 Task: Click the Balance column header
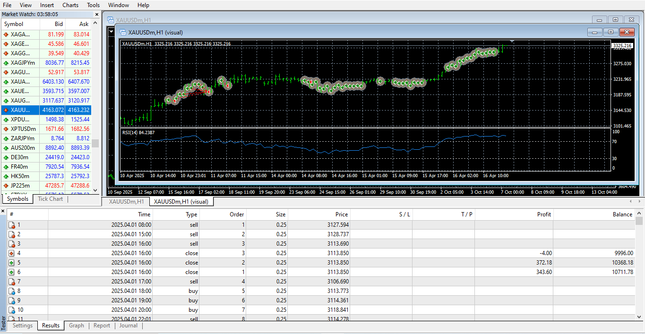pos(622,214)
